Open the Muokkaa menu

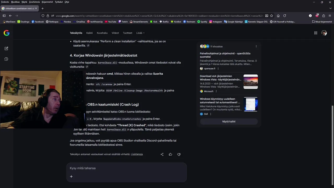pos(15,2)
